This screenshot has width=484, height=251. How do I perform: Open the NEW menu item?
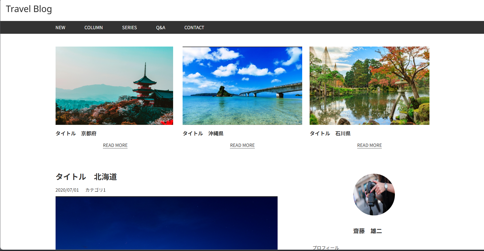click(x=60, y=28)
